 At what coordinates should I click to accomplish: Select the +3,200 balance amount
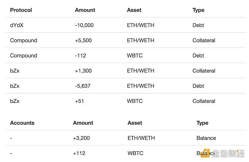(81, 138)
